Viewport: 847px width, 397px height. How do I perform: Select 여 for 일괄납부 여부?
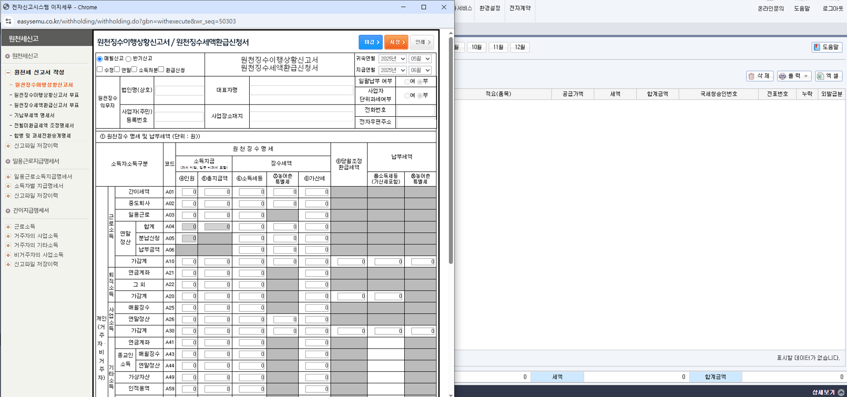tap(406, 82)
